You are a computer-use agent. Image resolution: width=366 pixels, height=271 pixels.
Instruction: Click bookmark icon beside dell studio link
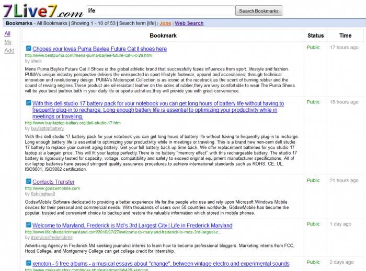[x=28, y=103]
